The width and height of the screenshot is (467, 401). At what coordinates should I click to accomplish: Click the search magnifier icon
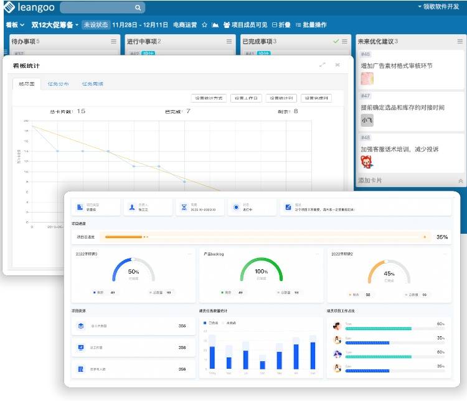coord(138,7)
